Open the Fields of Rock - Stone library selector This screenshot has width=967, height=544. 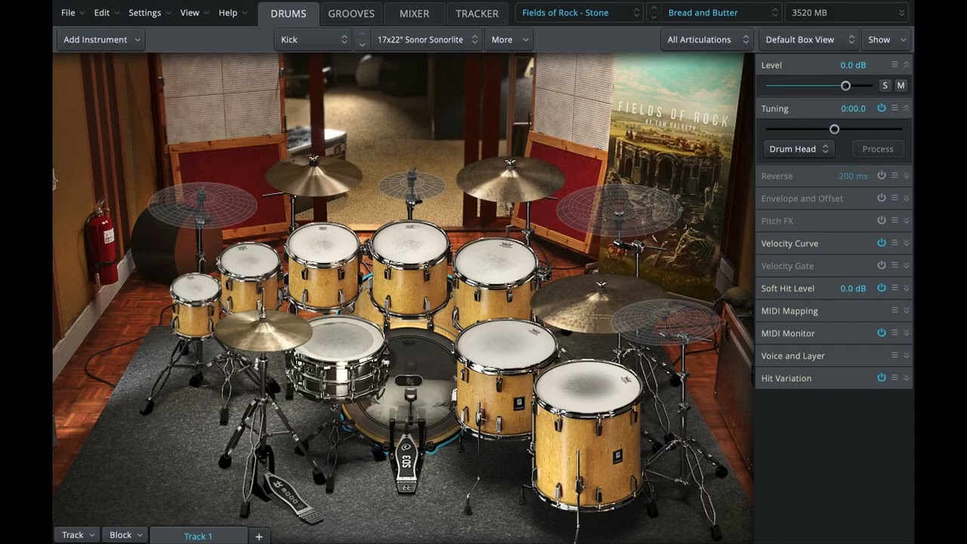(x=579, y=13)
